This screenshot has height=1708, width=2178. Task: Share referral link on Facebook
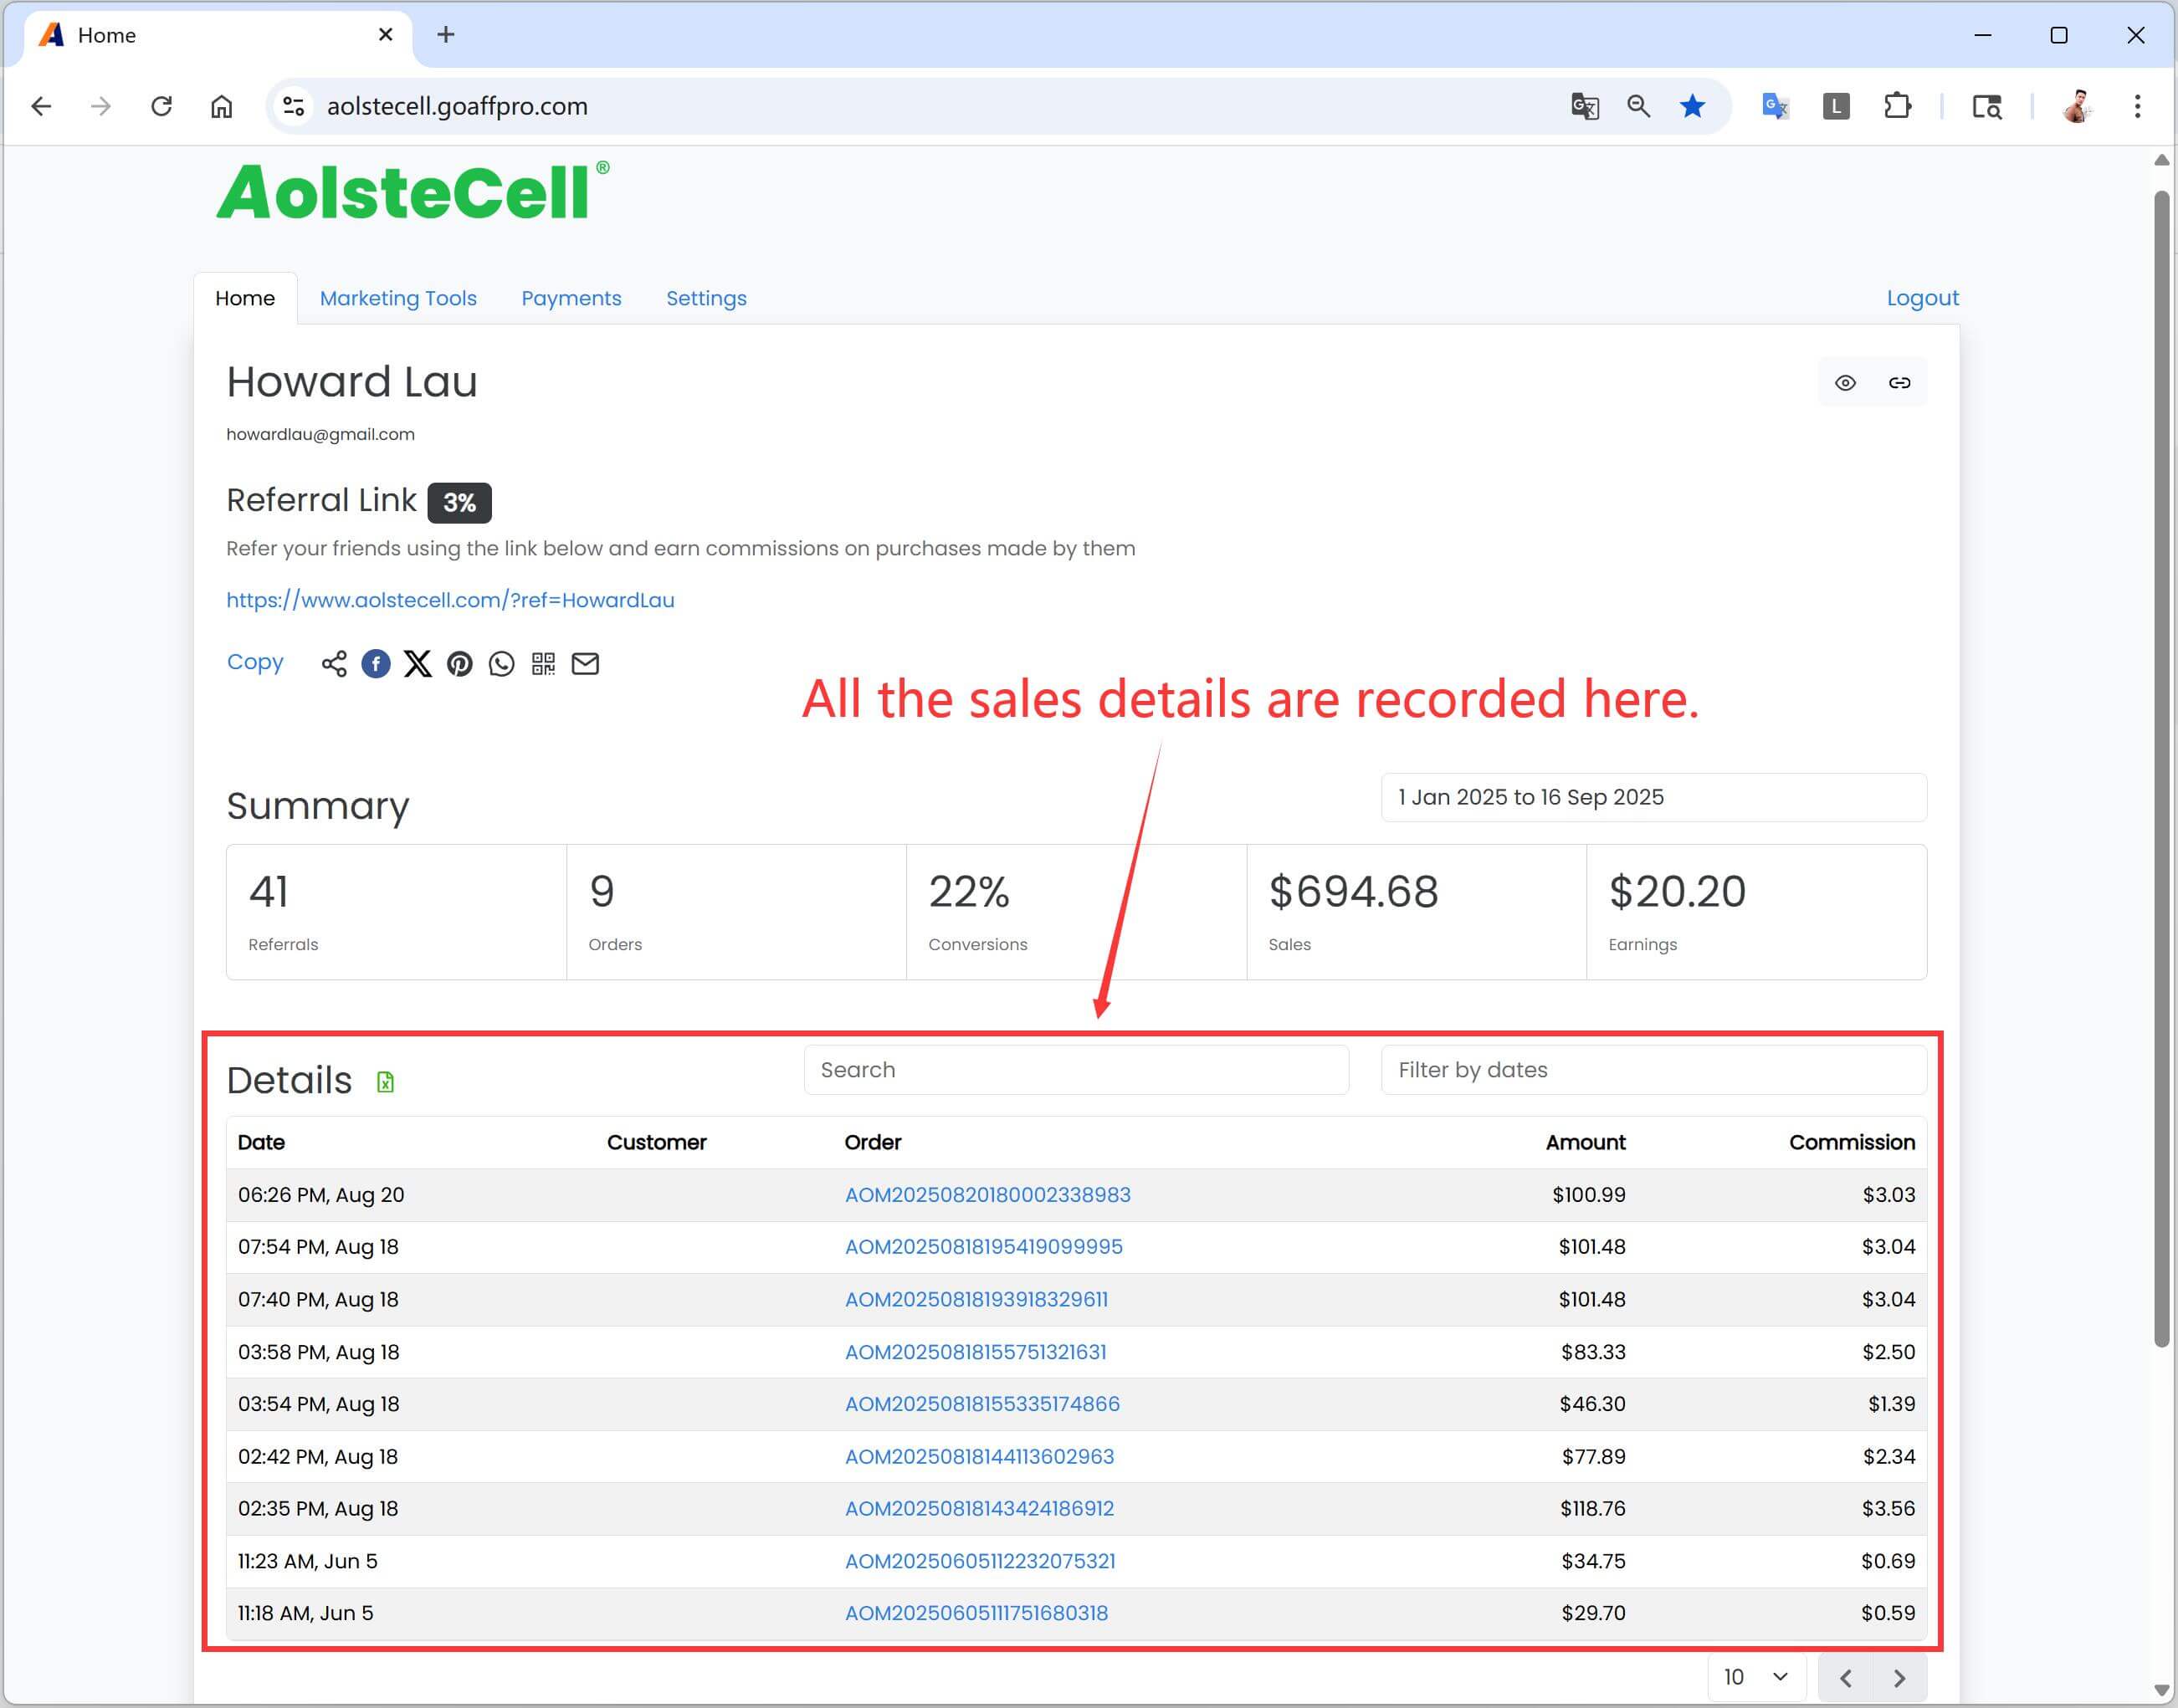(375, 664)
